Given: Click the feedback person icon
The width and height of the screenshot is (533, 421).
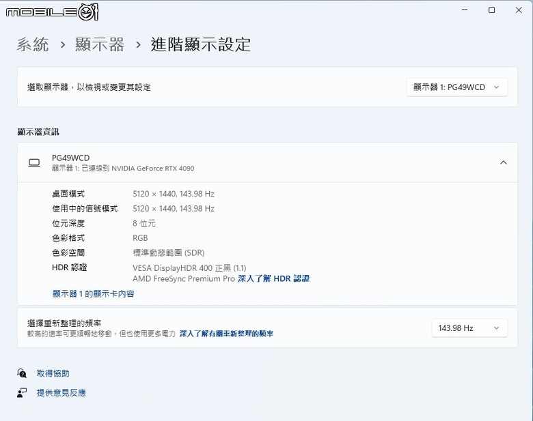Looking at the screenshot, I should point(22,393).
